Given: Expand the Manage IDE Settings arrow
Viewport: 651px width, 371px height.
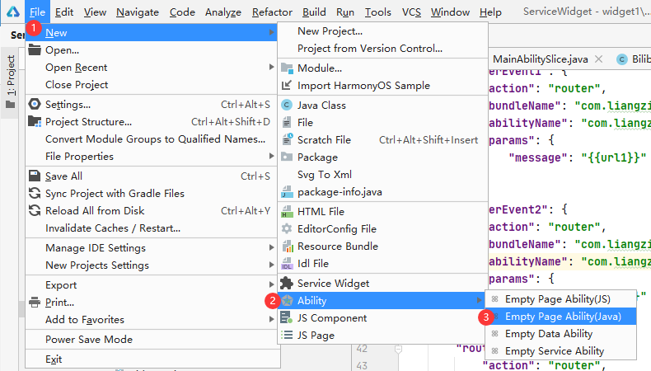Looking at the screenshot, I should click(271, 247).
